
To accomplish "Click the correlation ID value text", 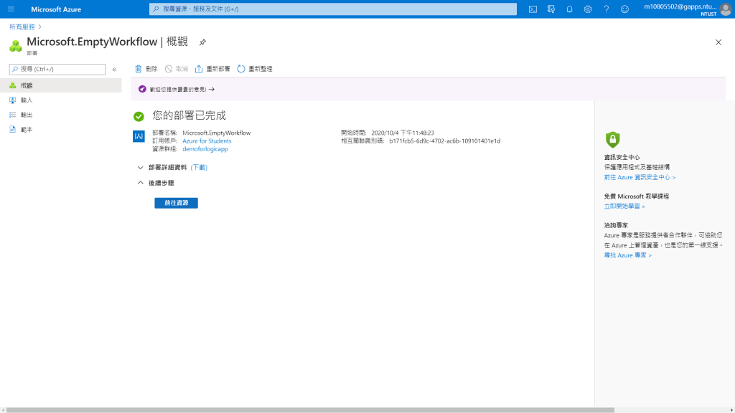I will 445,141.
